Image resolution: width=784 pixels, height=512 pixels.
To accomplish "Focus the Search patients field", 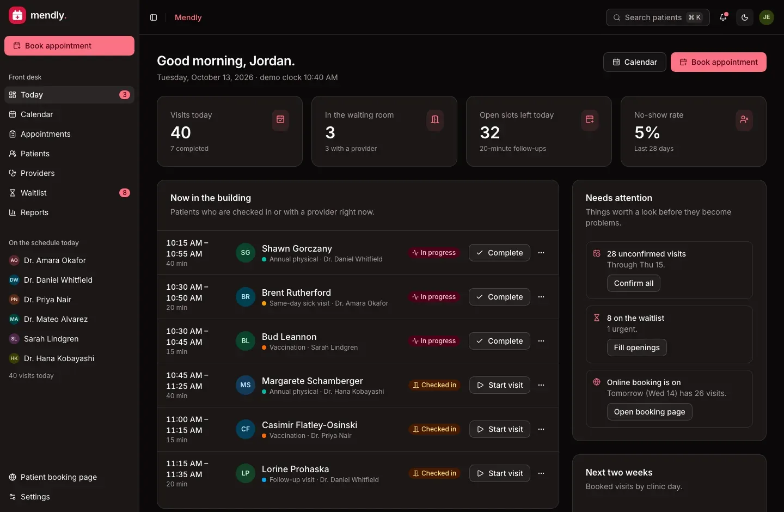I will click(x=658, y=17).
